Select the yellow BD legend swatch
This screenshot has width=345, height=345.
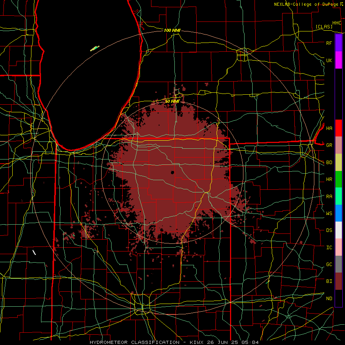[338, 163]
